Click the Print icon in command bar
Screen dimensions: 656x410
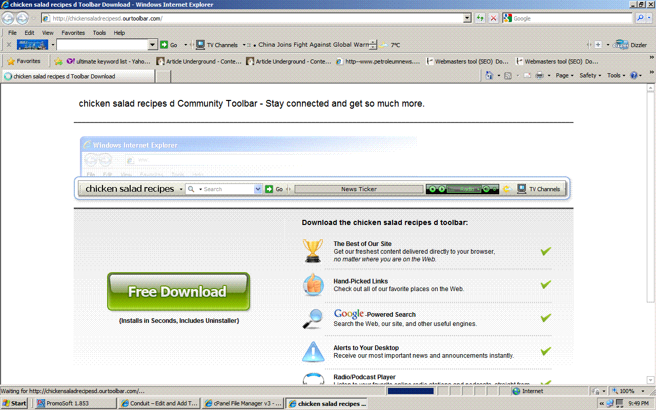(x=540, y=76)
